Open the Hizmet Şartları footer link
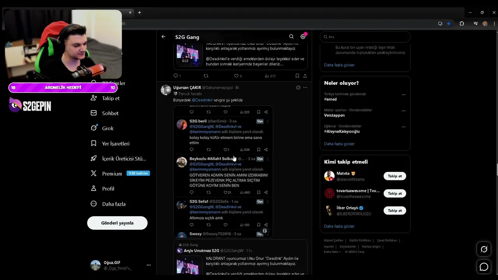 [333, 240]
